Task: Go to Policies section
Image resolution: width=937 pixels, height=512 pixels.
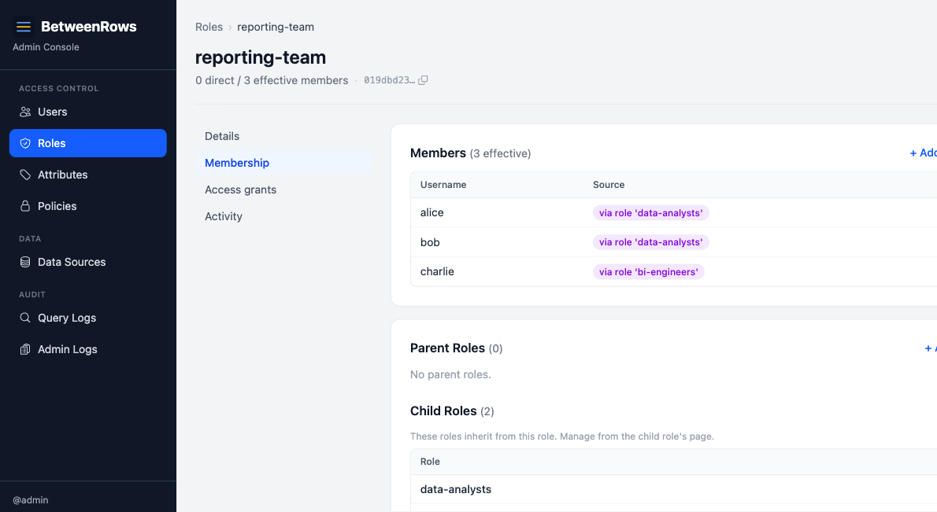Action: tap(88, 206)
